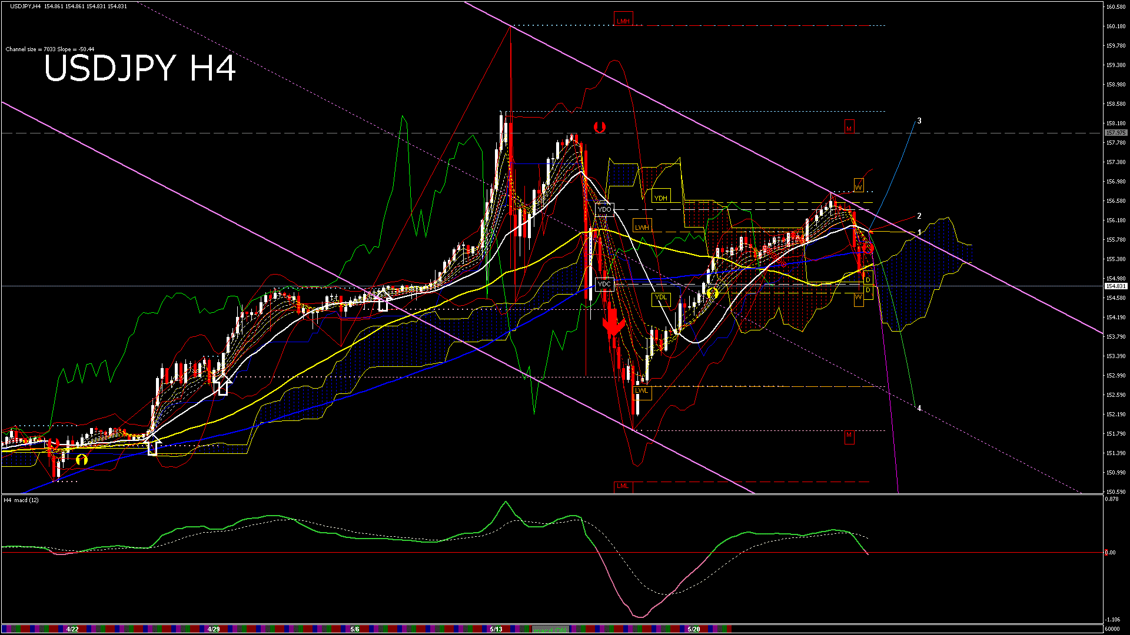Click the YDO level label box
Image resolution: width=1130 pixels, height=635 pixels.
pyautogui.click(x=604, y=209)
